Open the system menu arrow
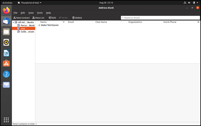The height and width of the screenshot is (126, 201). click(198, 3)
